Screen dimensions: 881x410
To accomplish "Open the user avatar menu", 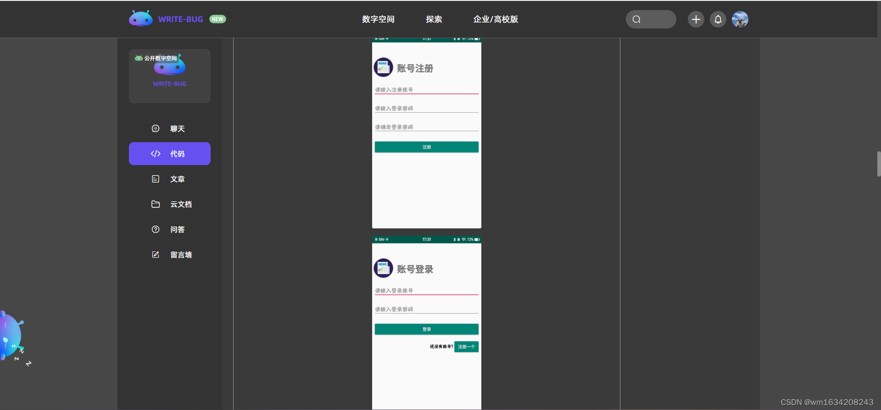I will click(740, 19).
